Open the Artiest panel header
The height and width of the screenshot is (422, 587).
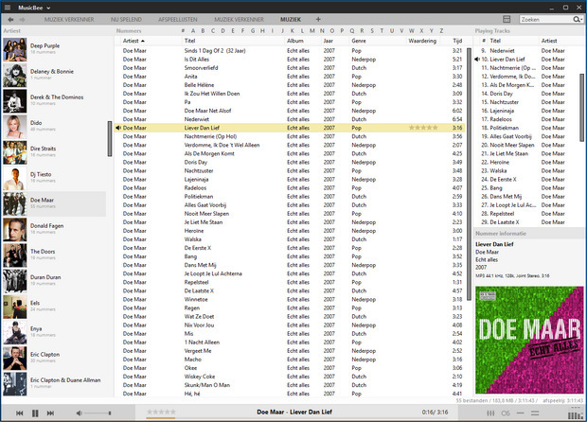12,30
